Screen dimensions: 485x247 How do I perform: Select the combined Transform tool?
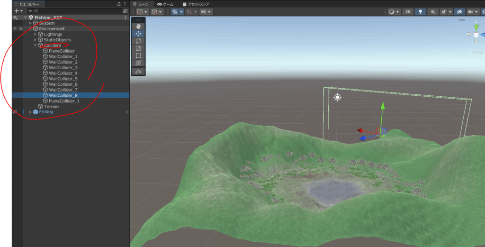point(138,63)
